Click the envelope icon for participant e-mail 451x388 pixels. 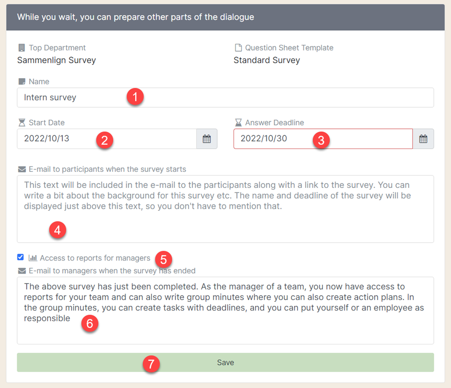click(21, 169)
